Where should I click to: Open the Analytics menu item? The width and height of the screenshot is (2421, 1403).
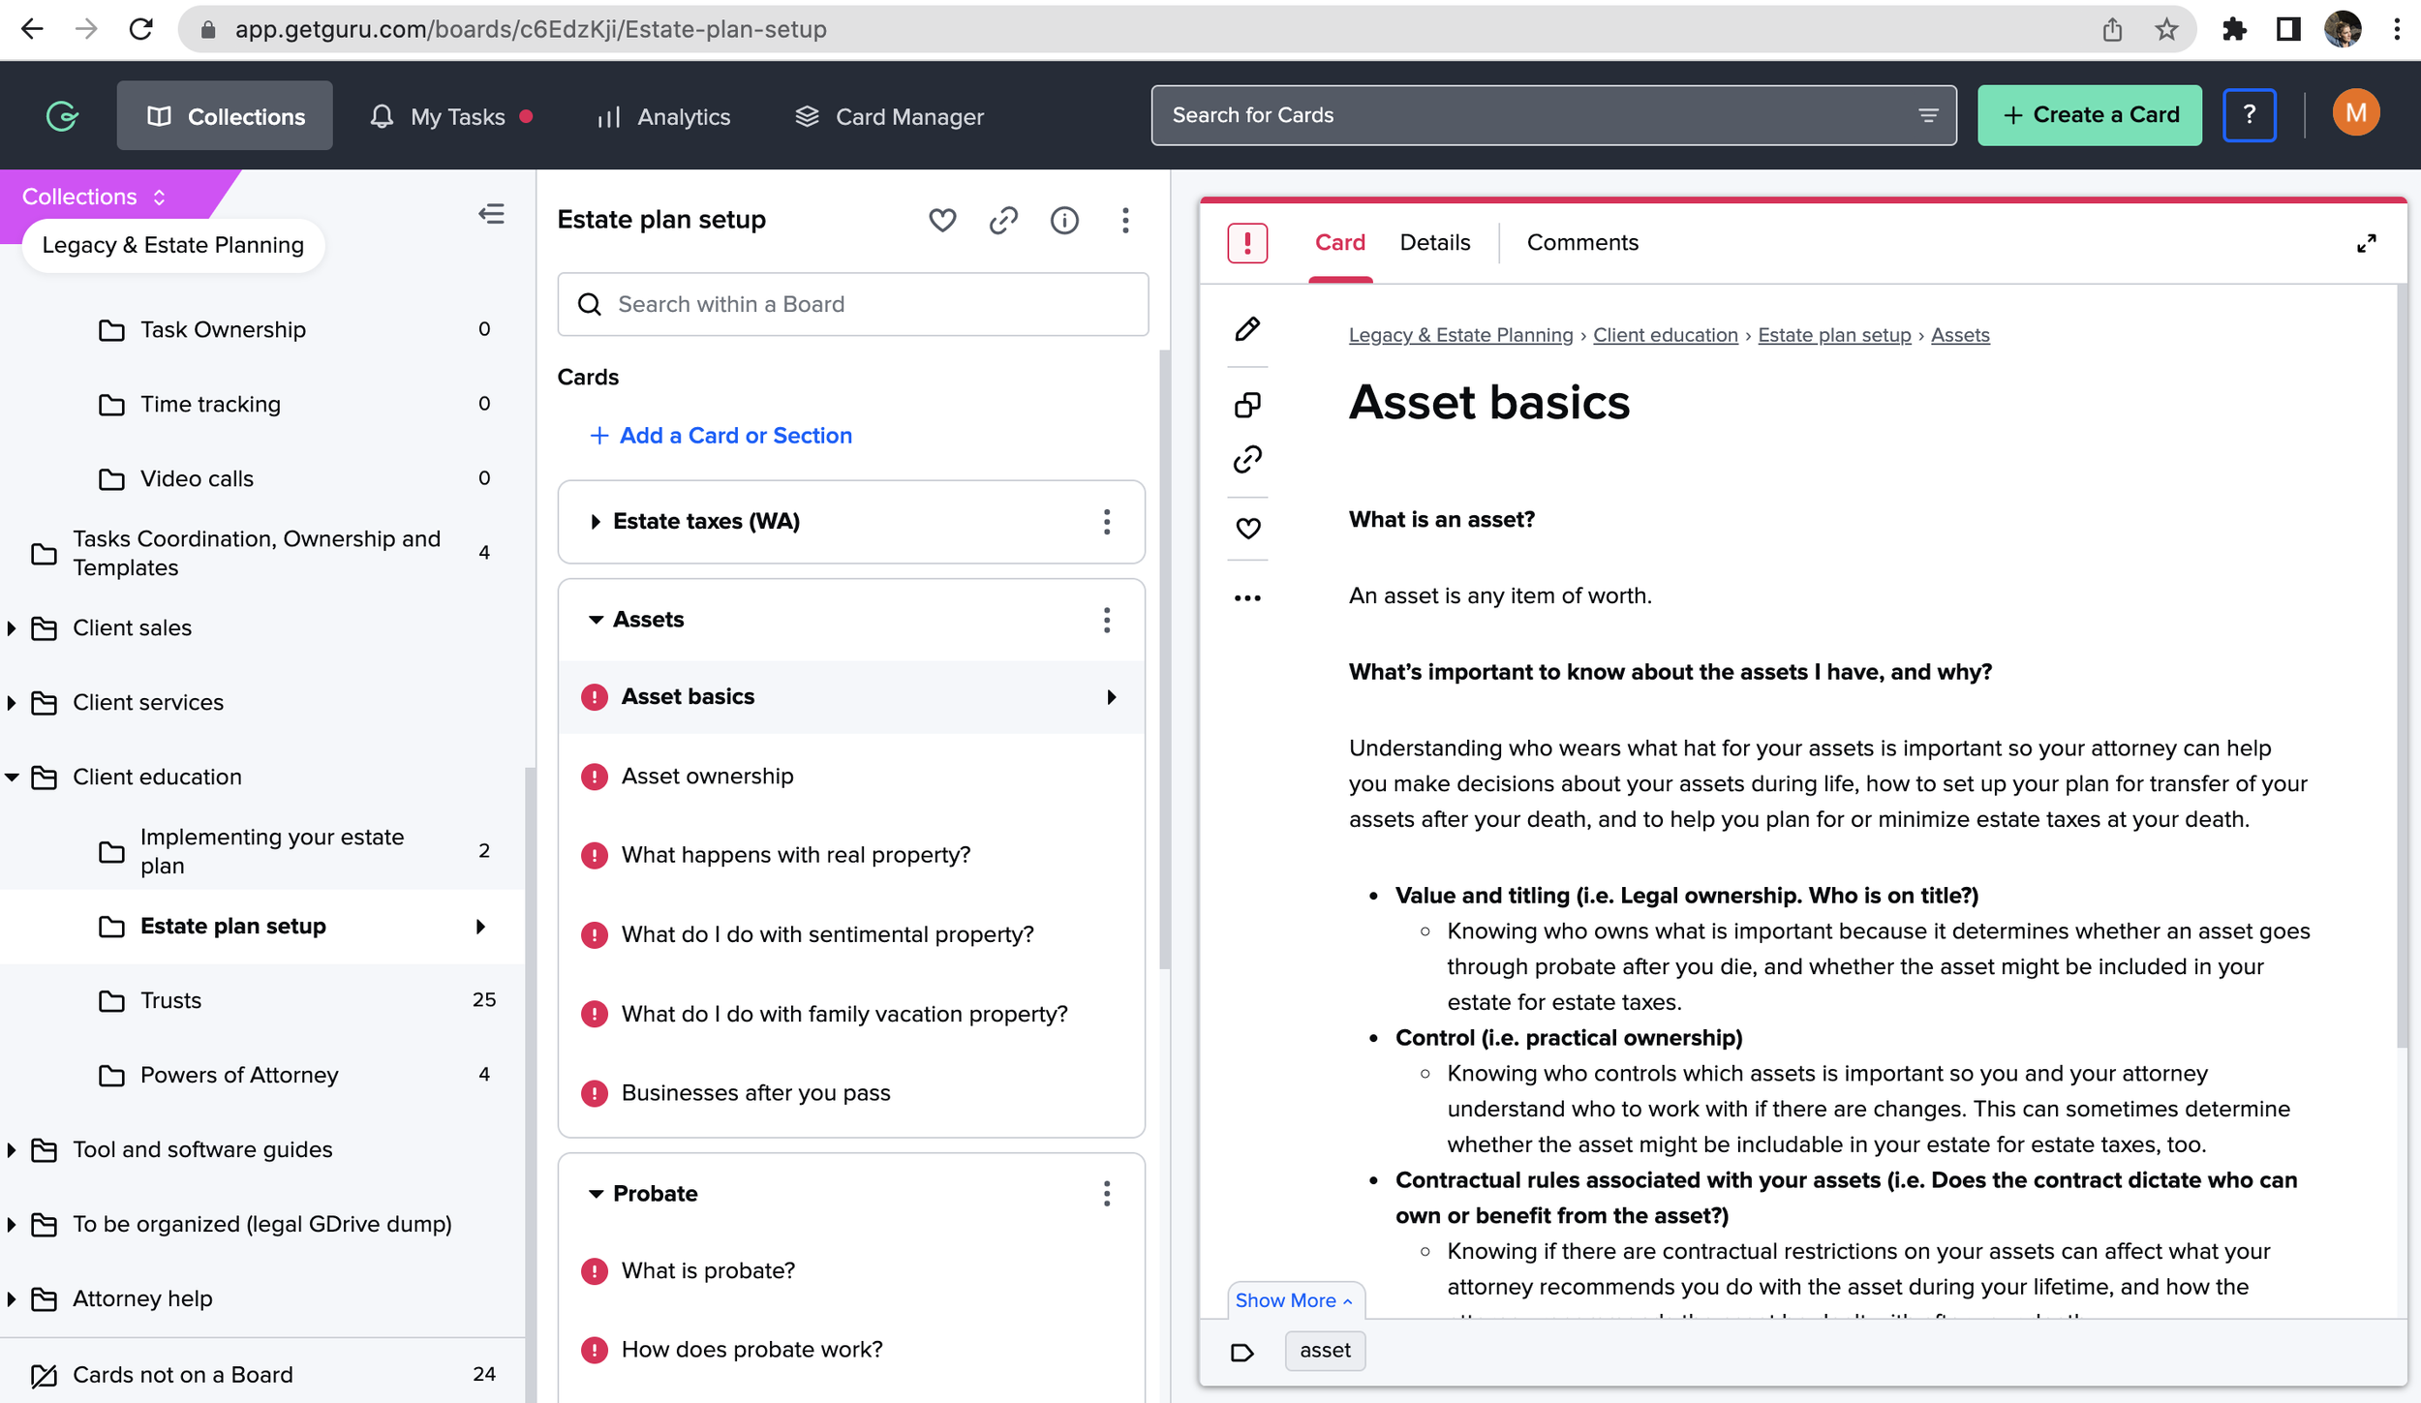[x=663, y=117]
